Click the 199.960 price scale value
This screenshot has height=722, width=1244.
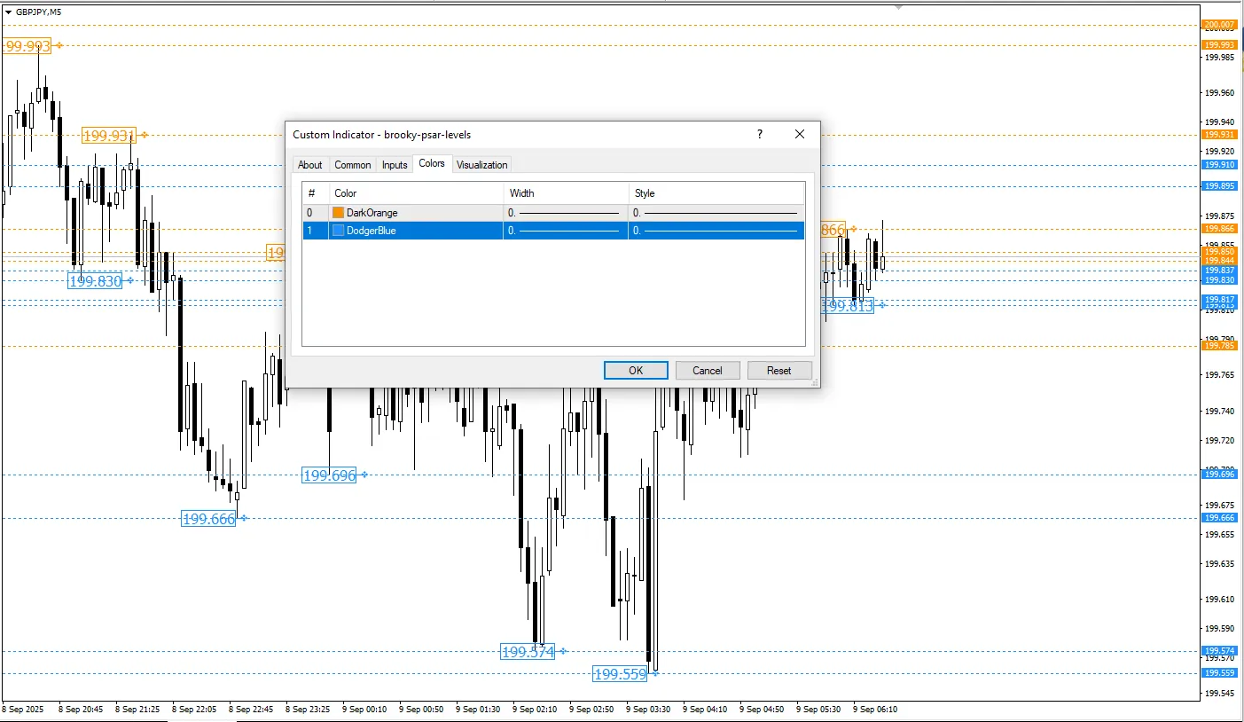coord(1219,92)
